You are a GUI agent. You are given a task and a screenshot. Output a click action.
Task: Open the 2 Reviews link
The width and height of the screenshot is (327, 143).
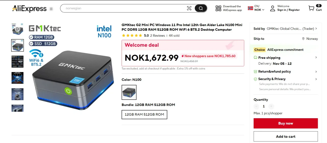tap(157, 35)
